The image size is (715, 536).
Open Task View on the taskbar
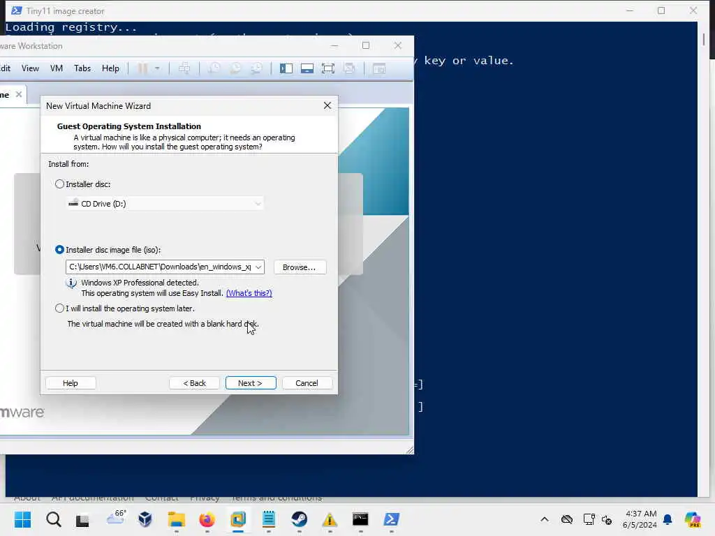pos(82,519)
